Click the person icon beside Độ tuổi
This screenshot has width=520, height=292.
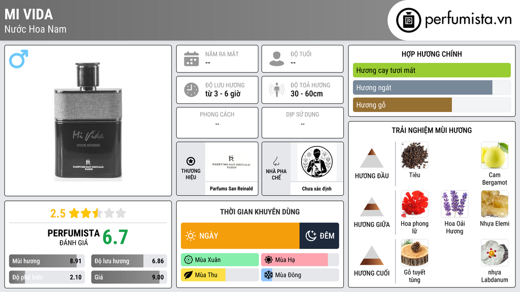277,59
